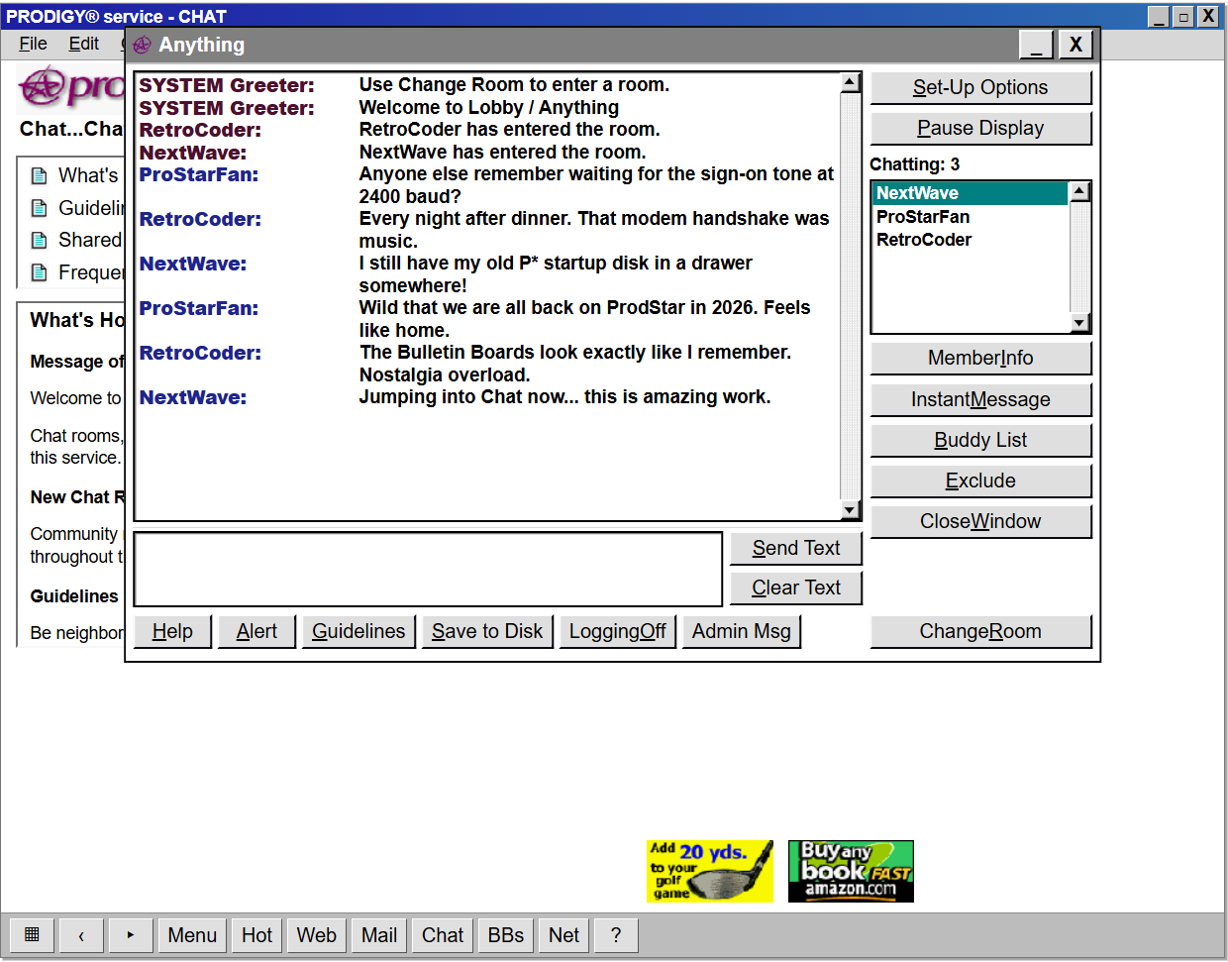
Task: Click member list scroll up arrow
Action: point(1080,191)
